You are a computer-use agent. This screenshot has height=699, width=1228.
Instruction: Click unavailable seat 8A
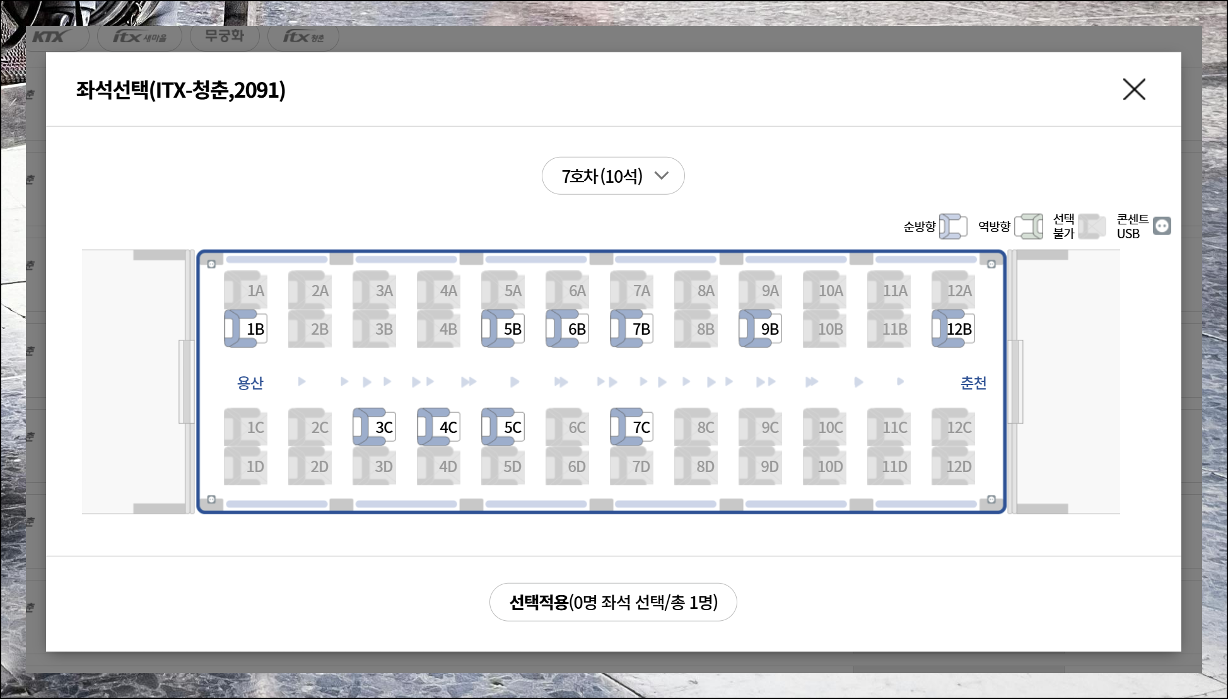696,290
